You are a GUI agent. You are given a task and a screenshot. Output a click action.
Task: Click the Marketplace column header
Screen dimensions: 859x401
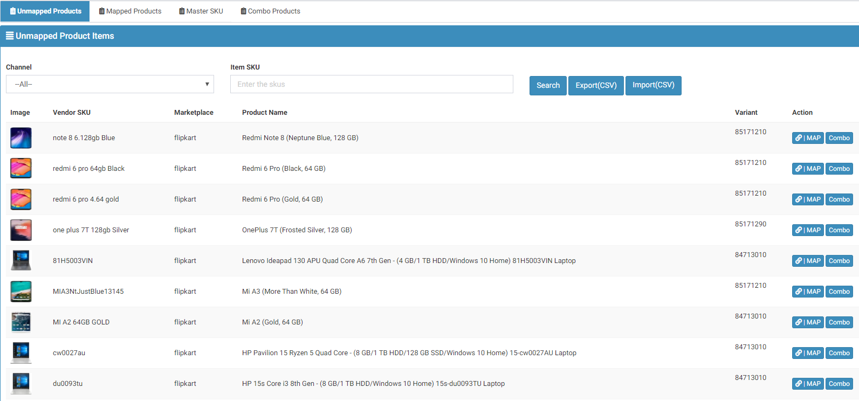pos(194,113)
